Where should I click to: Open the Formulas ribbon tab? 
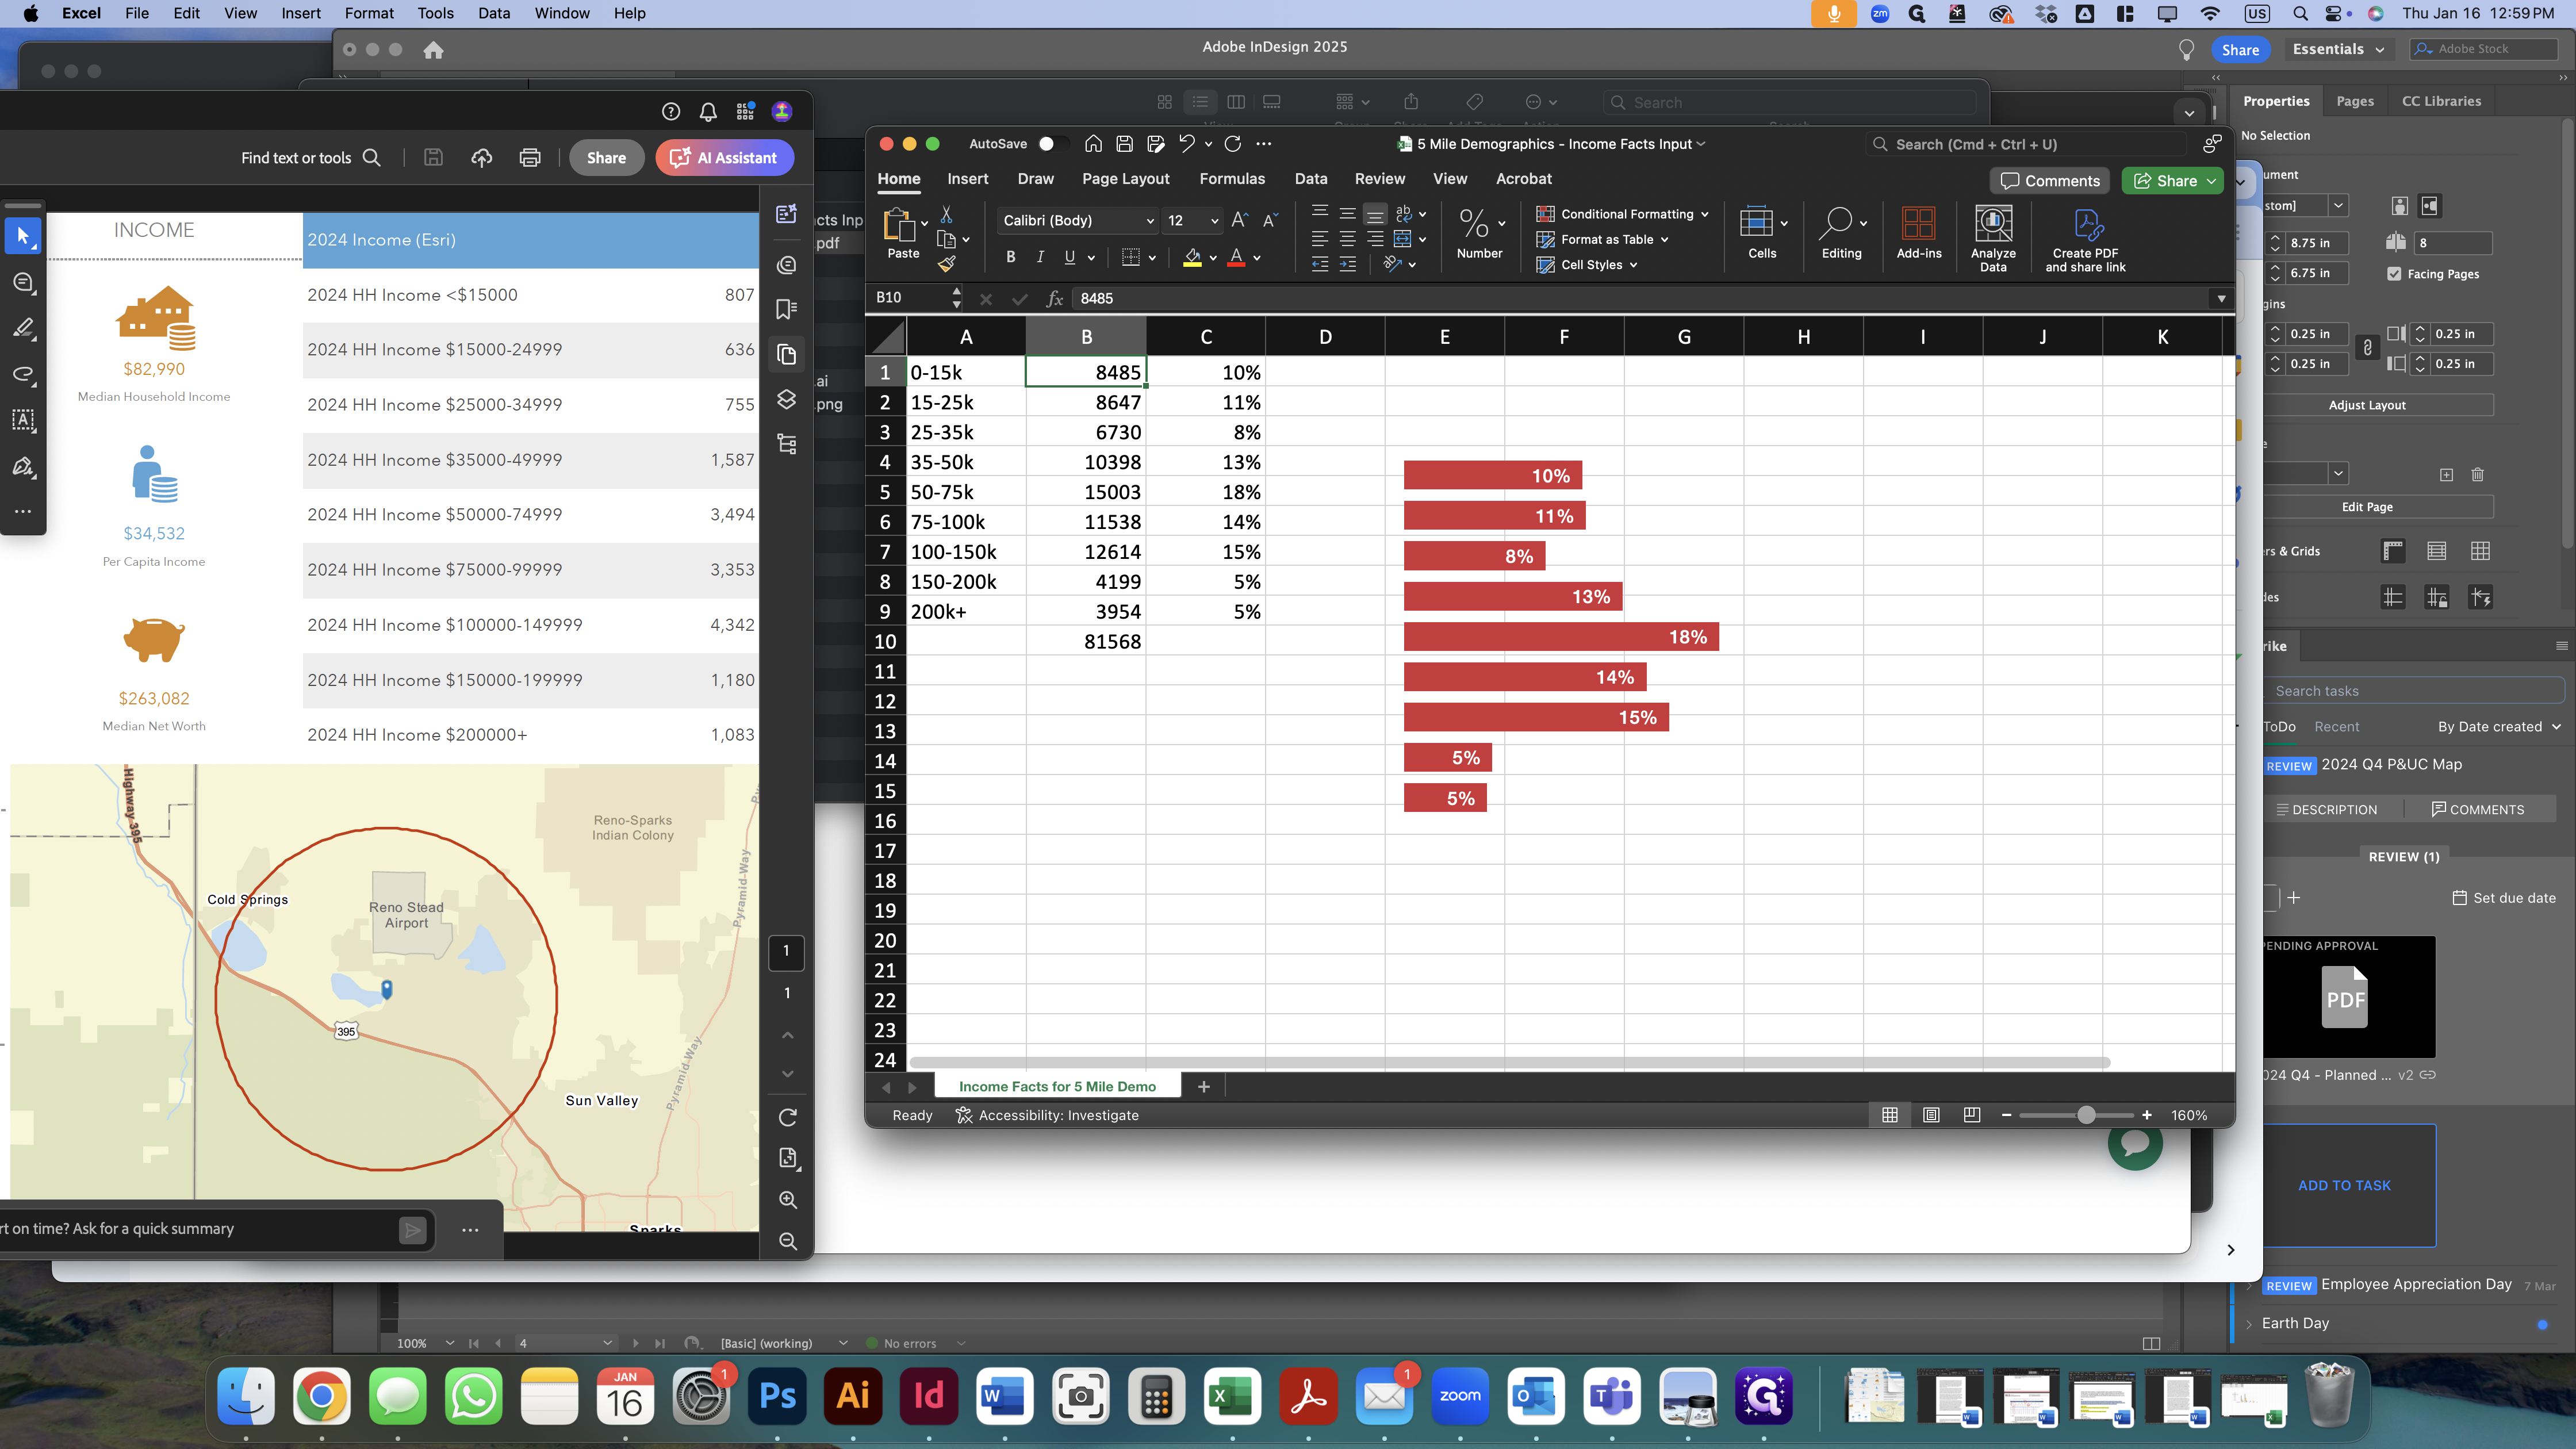point(1232,179)
